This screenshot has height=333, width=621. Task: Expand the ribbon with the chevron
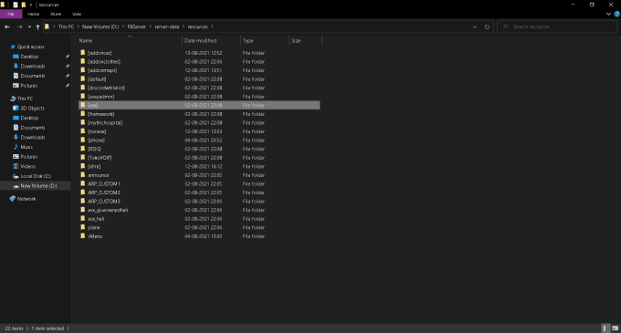pyautogui.click(x=608, y=14)
